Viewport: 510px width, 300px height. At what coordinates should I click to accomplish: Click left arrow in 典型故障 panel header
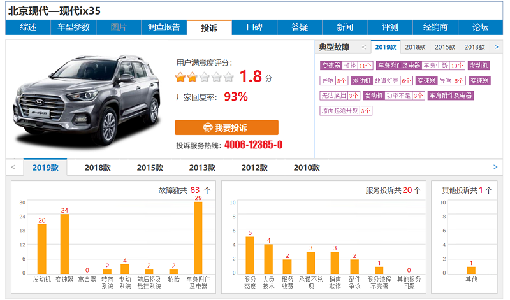364,48
